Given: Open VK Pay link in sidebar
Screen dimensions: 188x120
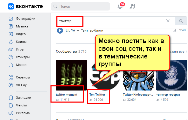Looking at the screenshot, I should pos(21,85).
